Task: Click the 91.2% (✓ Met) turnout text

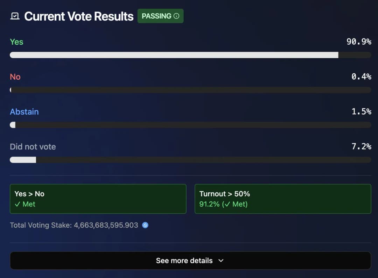Action: [x=223, y=204]
